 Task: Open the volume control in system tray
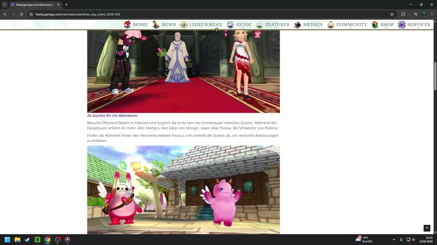point(413,240)
